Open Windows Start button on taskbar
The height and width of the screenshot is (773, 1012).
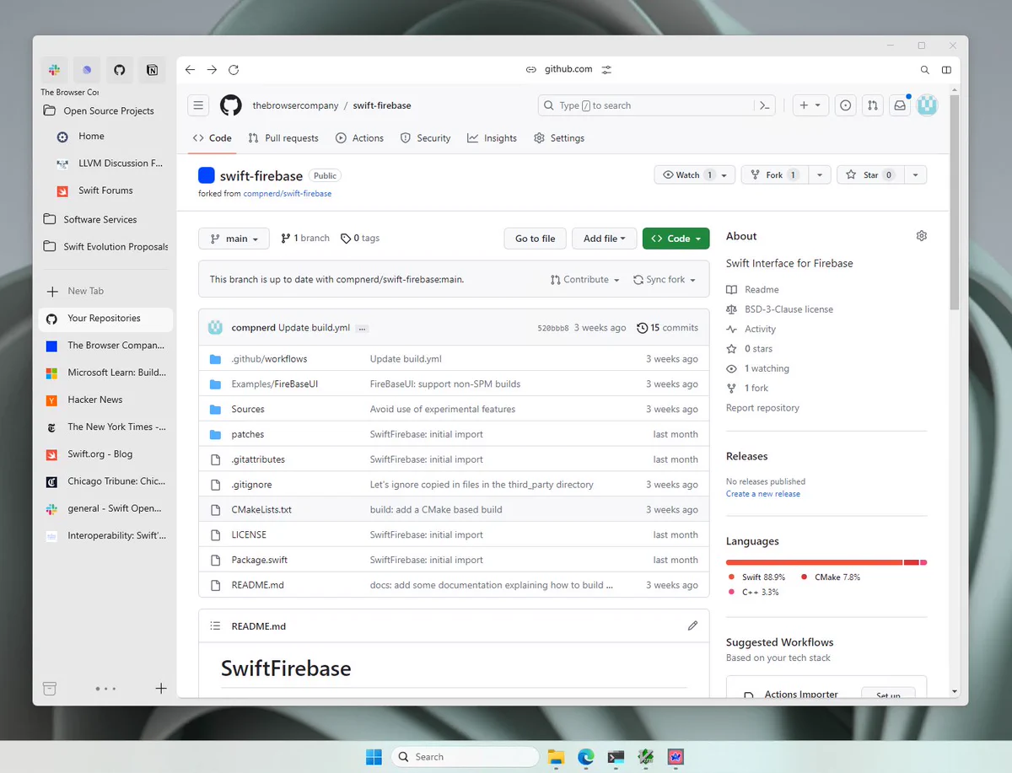374,757
